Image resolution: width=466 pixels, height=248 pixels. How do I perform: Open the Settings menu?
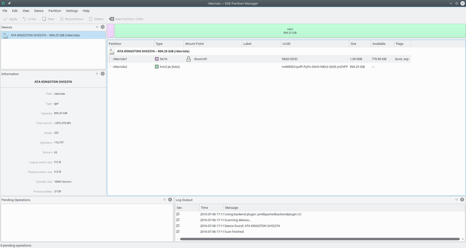point(72,10)
